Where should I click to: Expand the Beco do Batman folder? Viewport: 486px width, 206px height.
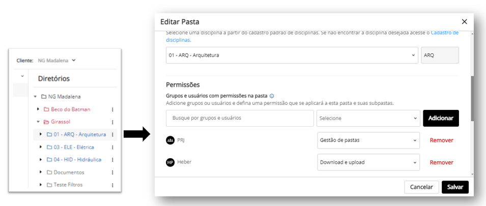(x=38, y=109)
